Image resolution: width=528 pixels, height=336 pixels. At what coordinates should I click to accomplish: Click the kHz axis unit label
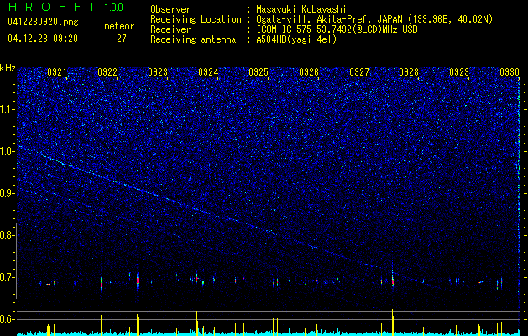tap(8, 68)
